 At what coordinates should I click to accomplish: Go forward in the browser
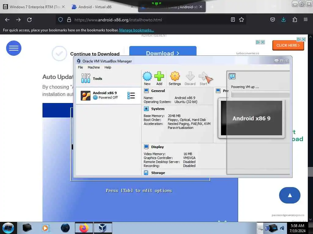click(18, 20)
